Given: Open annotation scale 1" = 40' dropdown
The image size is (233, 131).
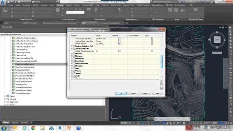Looking at the screenshot, I should coord(178,123).
